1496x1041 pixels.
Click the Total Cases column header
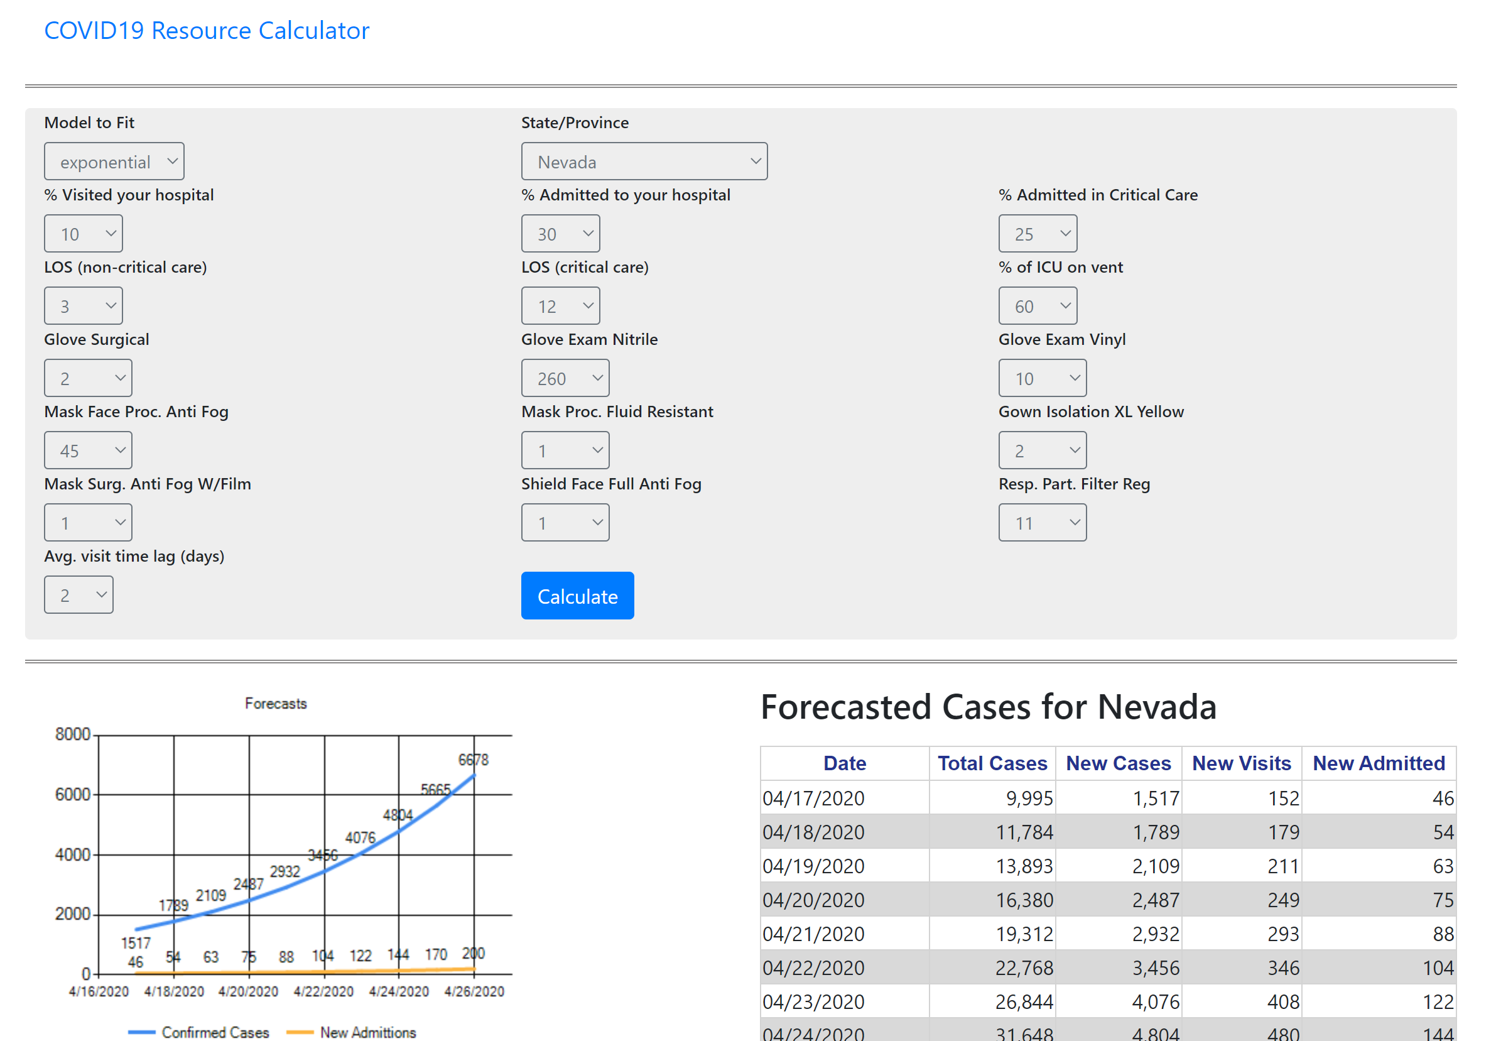coord(992,763)
